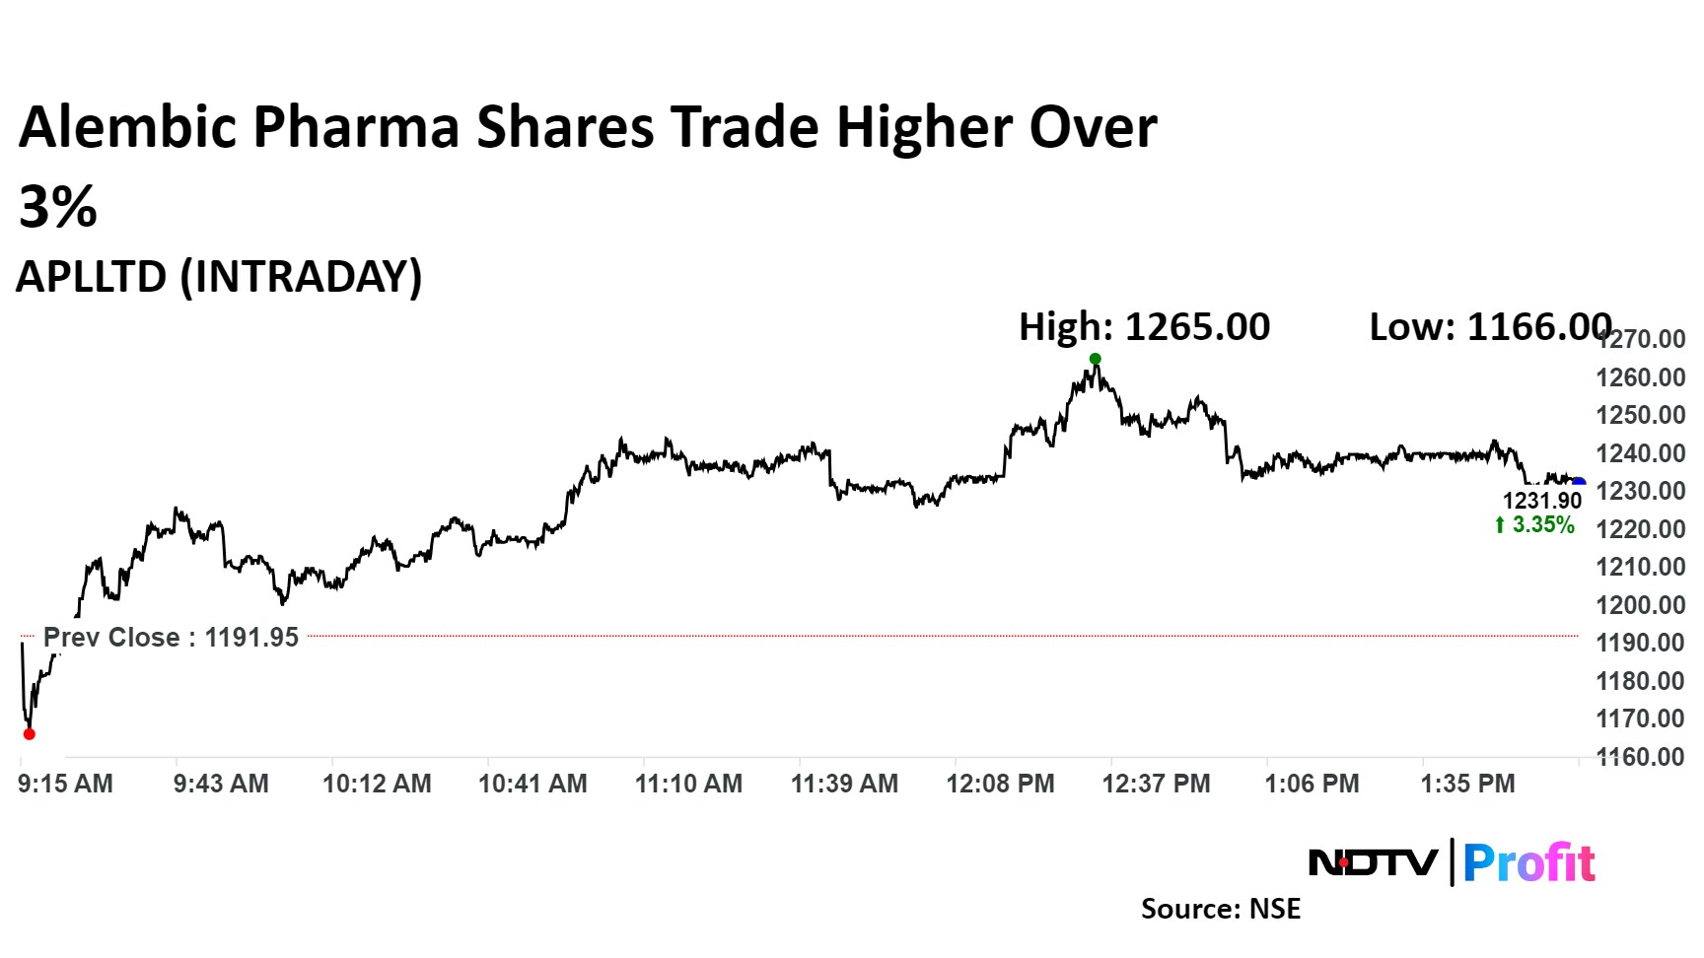Select the High: 1265.00 label
The image size is (1704, 958).
[1144, 327]
